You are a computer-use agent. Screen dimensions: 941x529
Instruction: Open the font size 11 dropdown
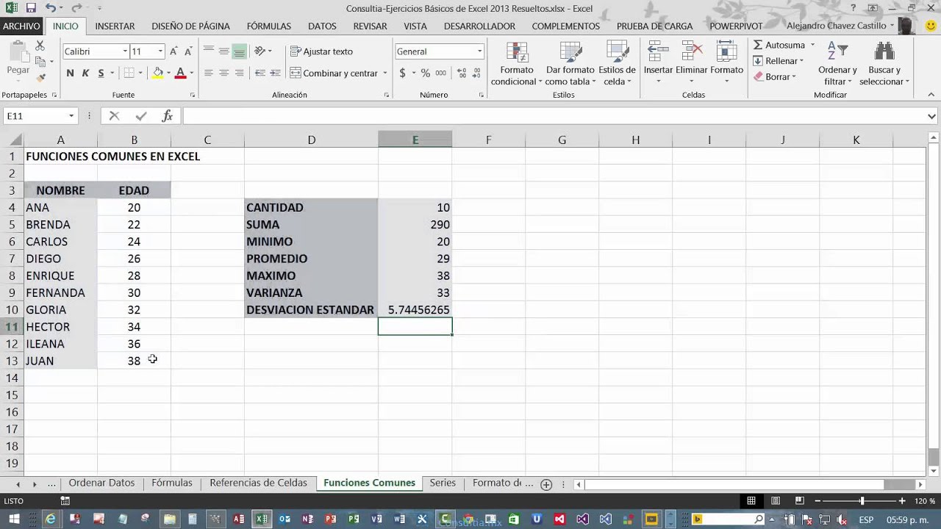pyautogui.click(x=160, y=51)
